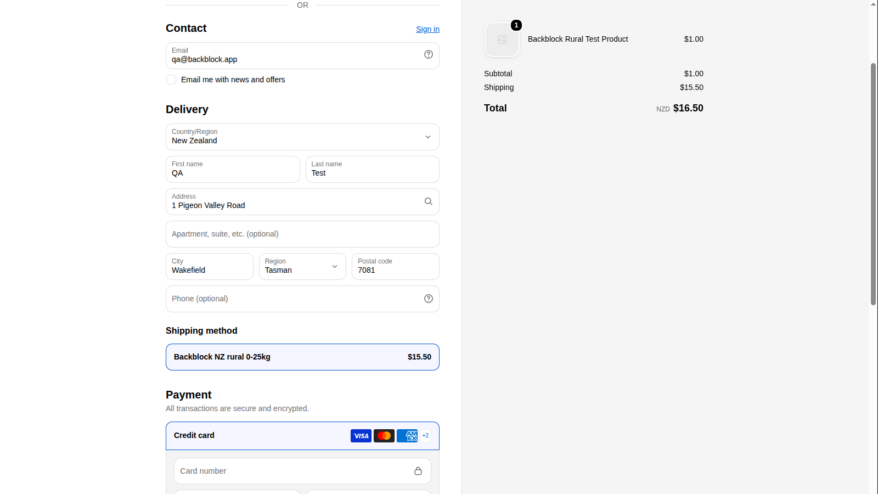This screenshot has height=494, width=878.
Task: Click the Mastercard logo
Action: point(384,436)
